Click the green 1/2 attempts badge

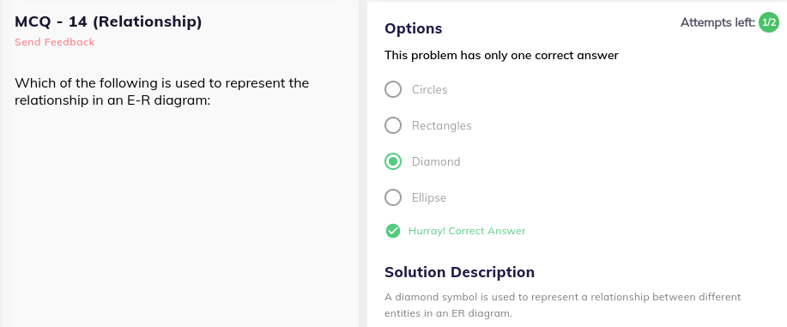tap(768, 22)
